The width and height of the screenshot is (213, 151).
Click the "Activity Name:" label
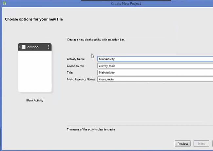pyautogui.click(x=76, y=59)
